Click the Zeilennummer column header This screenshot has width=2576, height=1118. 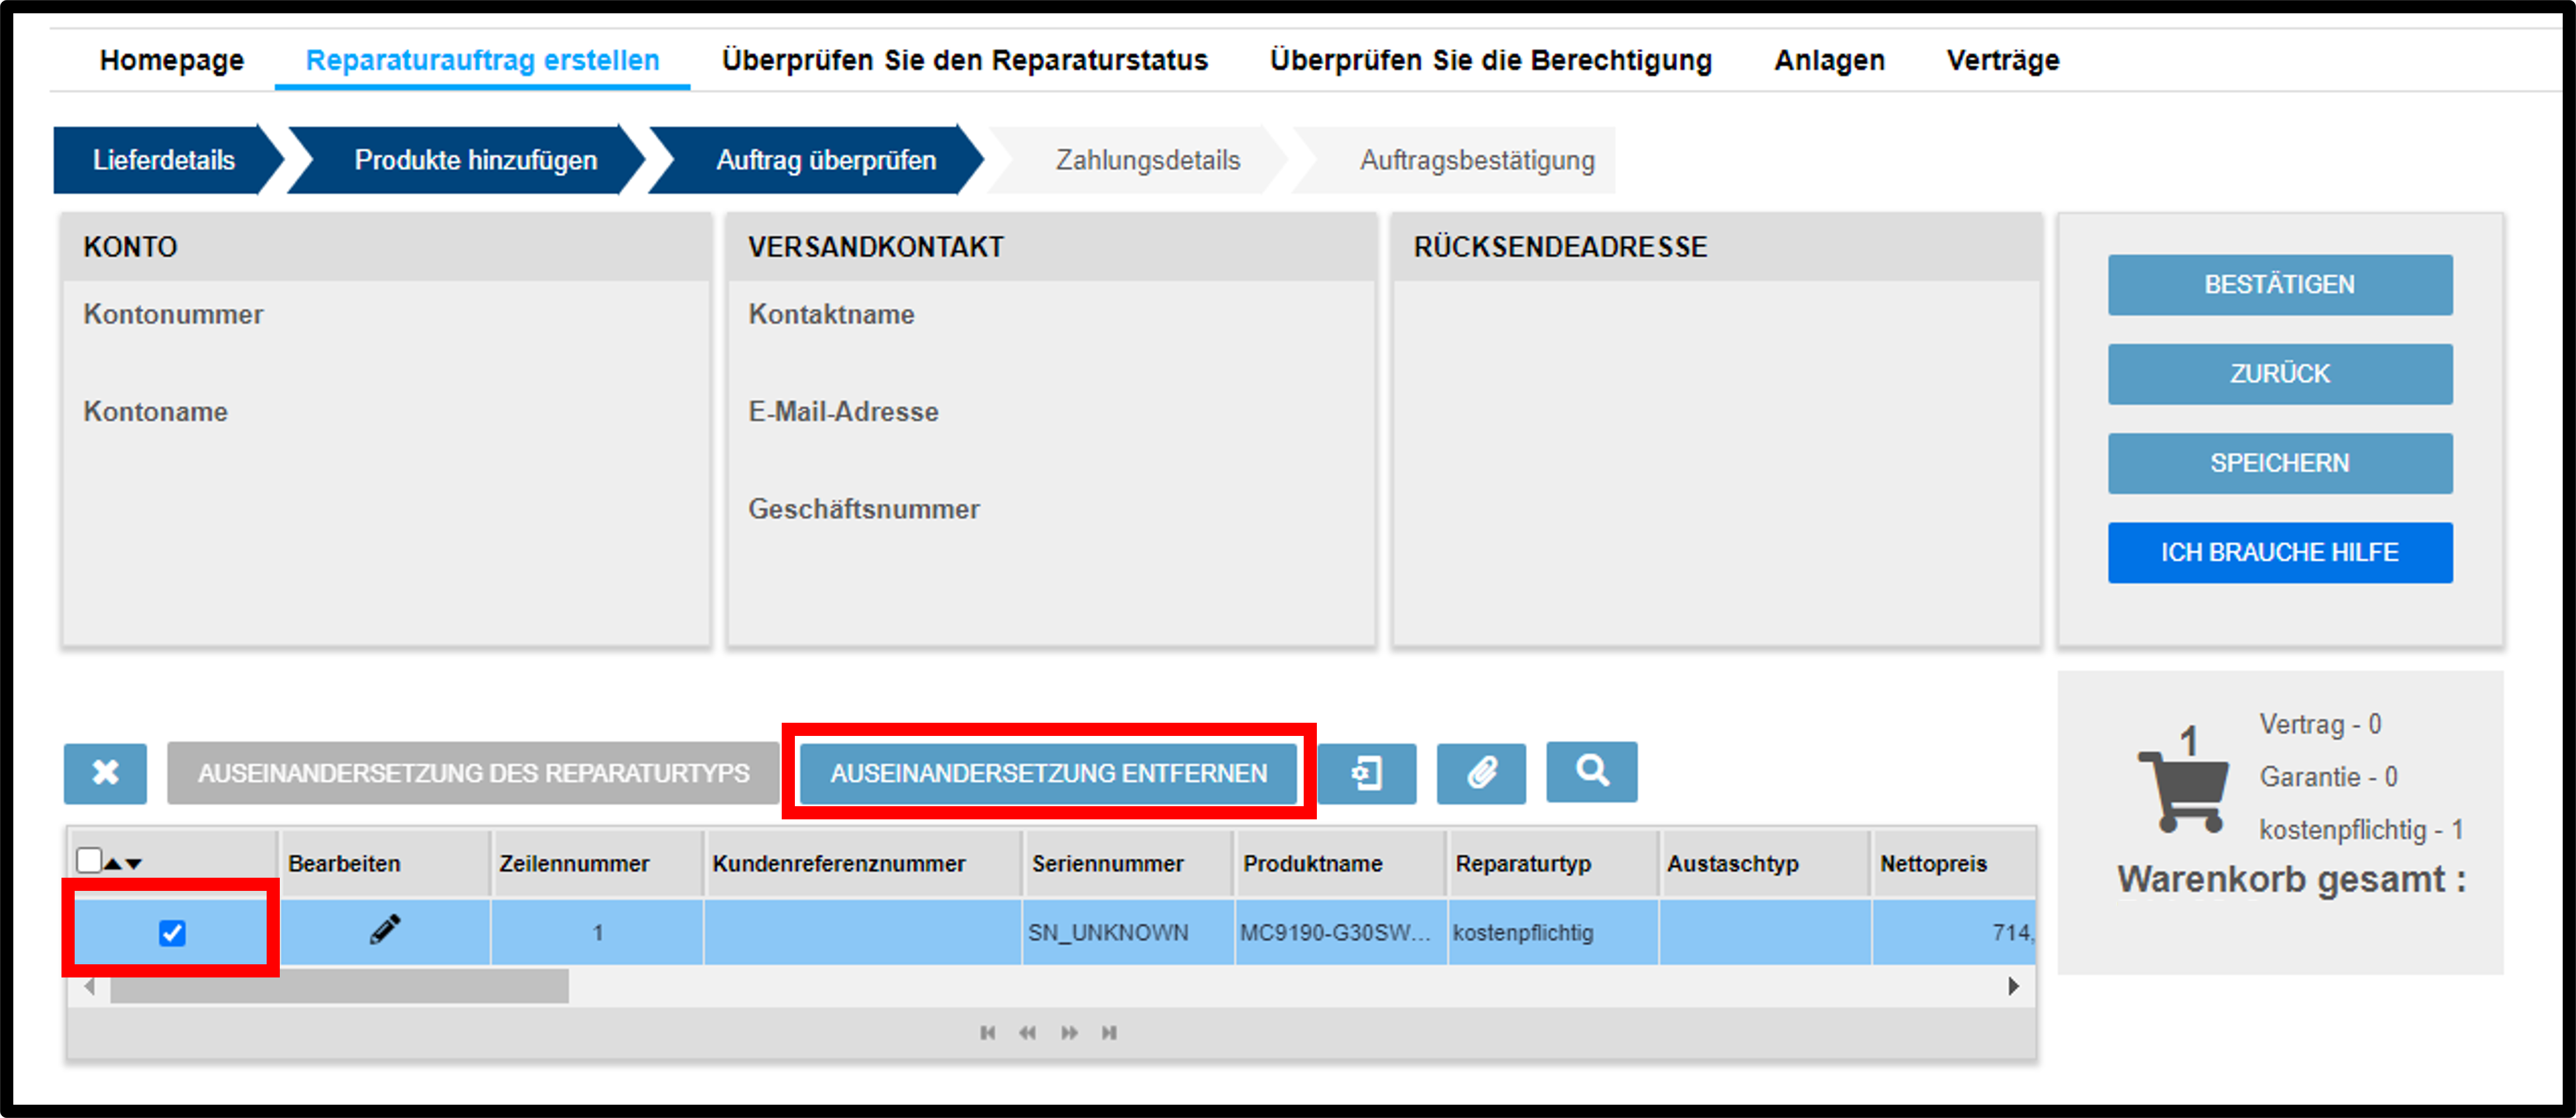597,863
